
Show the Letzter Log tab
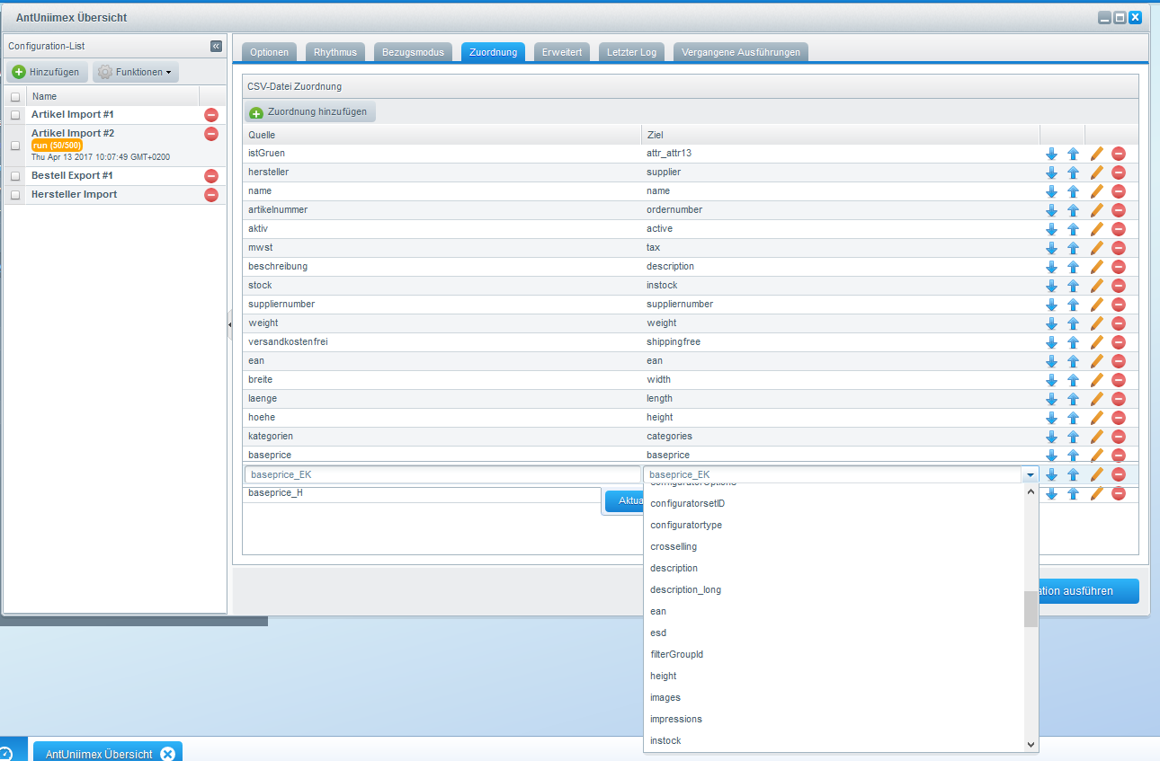pos(631,52)
